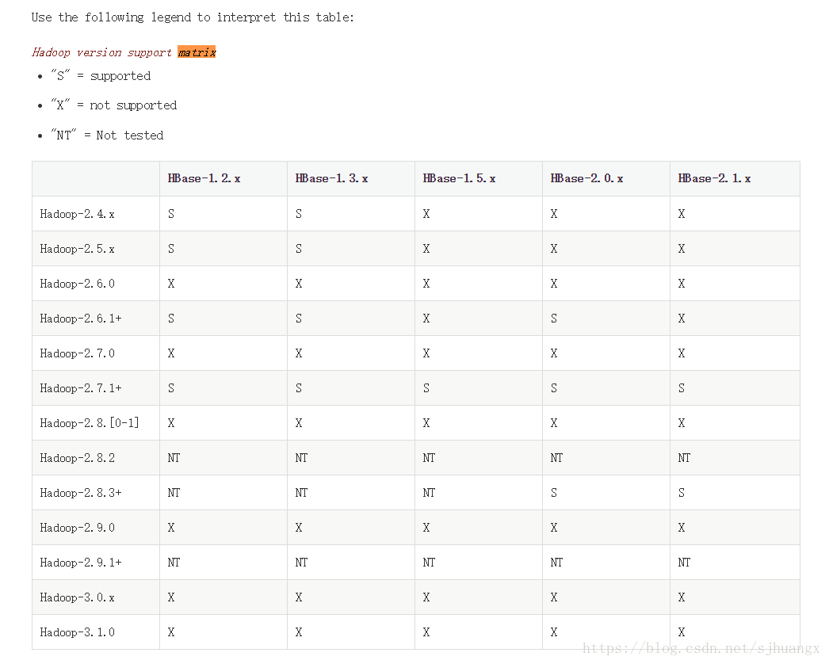The image size is (829, 664).
Task: Select the Hadoop-2.8.[0-1] row label
Action: pyautogui.click(x=90, y=423)
